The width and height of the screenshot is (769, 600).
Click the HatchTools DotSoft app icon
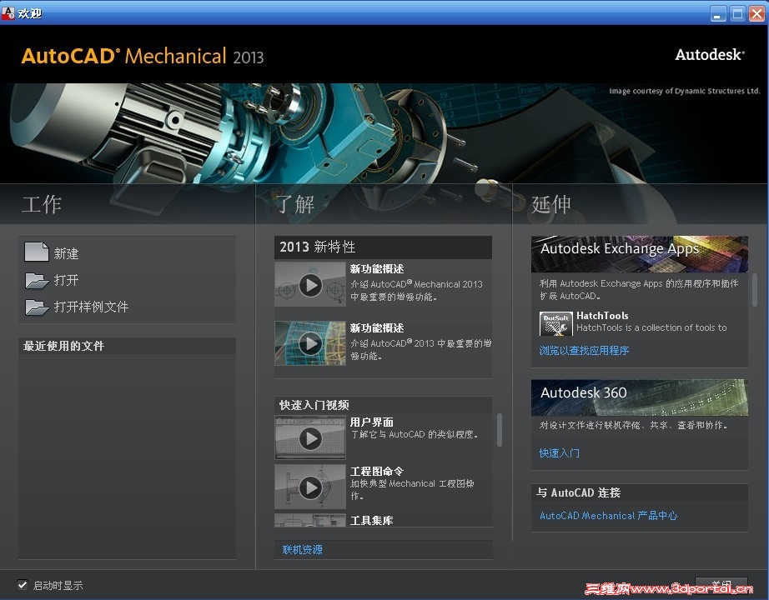click(555, 323)
